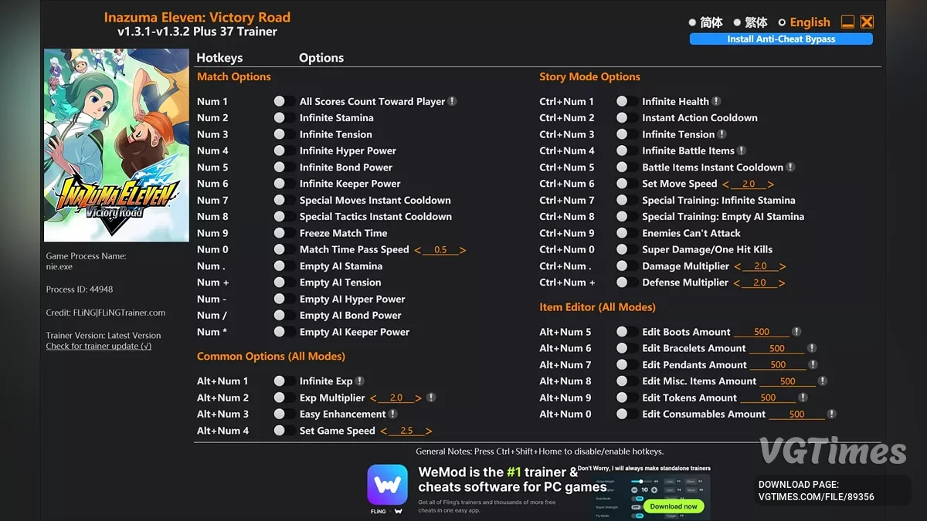
Task: Click the Options column header
Action: tap(321, 58)
